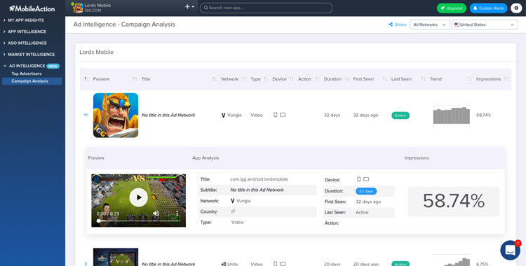Screen dimensions: 526x266
Task: Click title com.igg.android.lordsmobile
Action: [x=259, y=179]
